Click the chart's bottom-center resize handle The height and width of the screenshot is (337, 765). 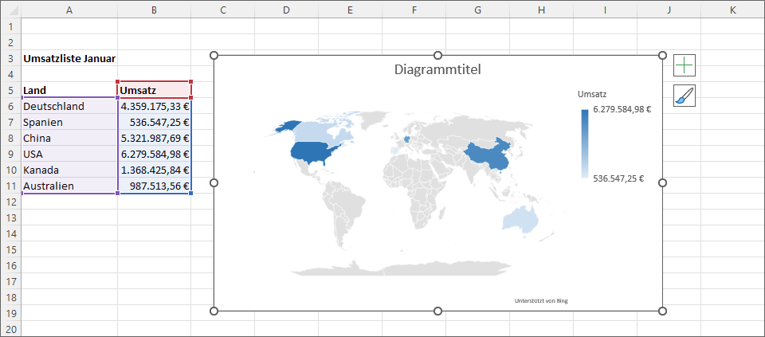pyautogui.click(x=437, y=310)
